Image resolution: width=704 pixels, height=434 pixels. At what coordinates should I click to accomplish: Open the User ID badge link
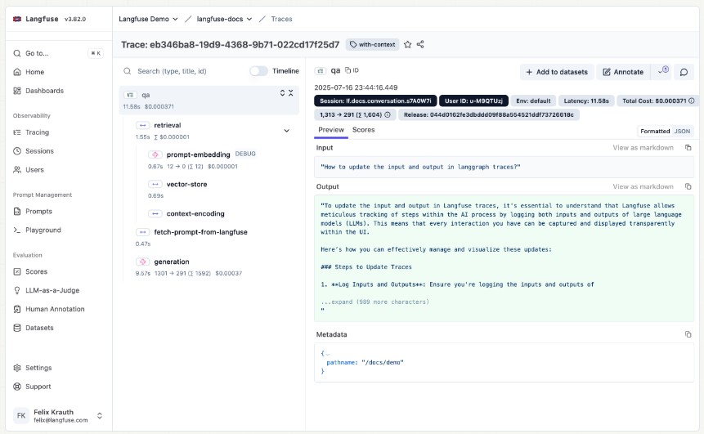click(473, 101)
